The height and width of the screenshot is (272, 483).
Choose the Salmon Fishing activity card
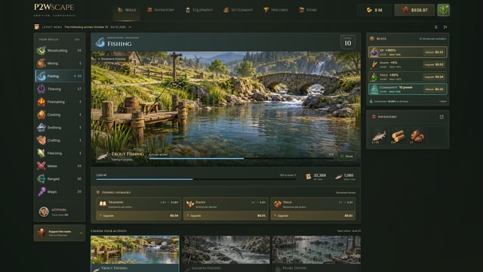coord(226,254)
